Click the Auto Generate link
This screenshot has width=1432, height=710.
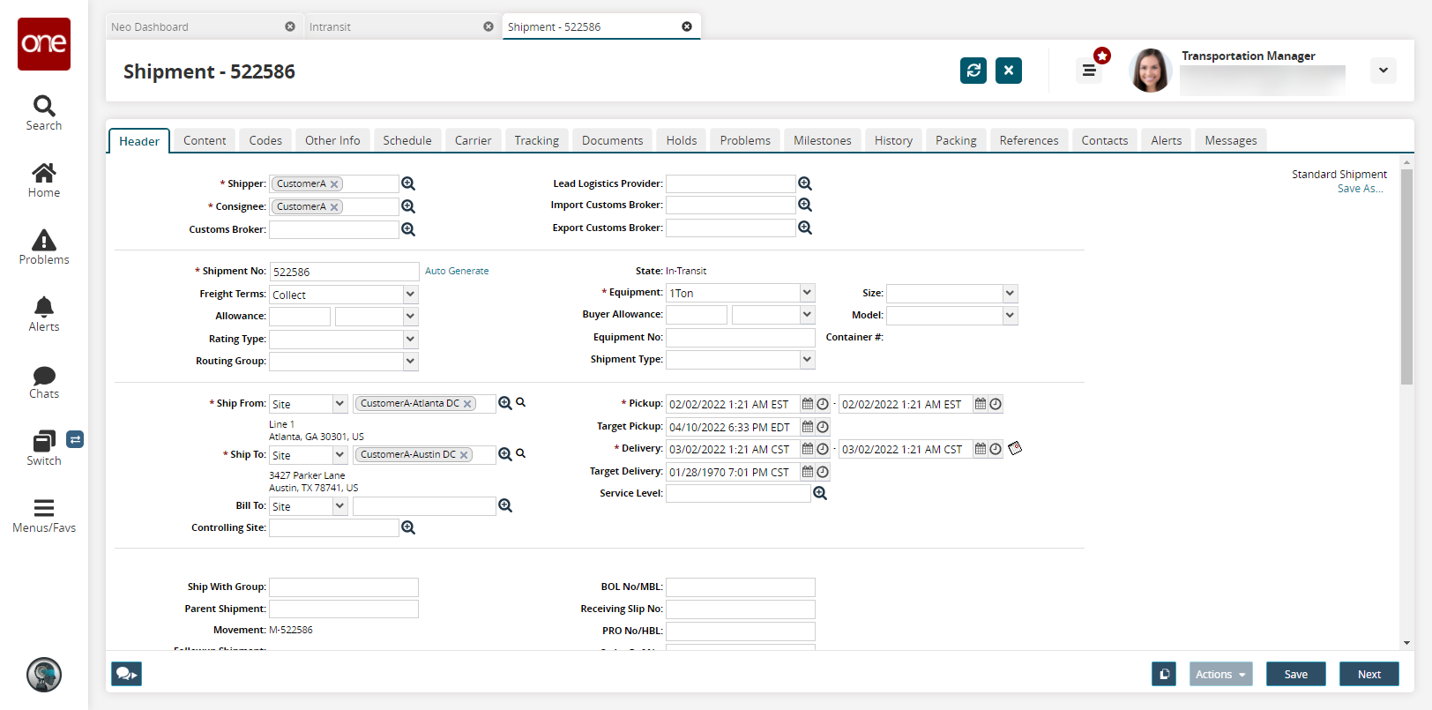(457, 271)
